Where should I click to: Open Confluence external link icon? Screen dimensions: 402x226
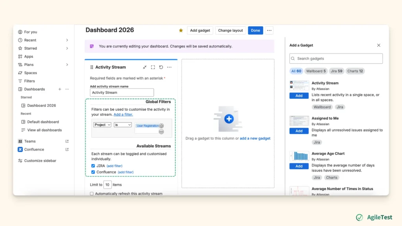pyautogui.click(x=67, y=149)
